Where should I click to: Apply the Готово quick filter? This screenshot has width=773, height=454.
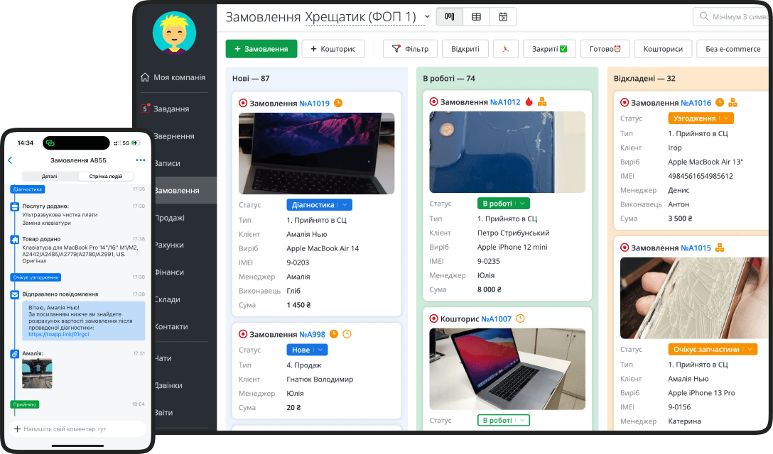click(x=605, y=49)
